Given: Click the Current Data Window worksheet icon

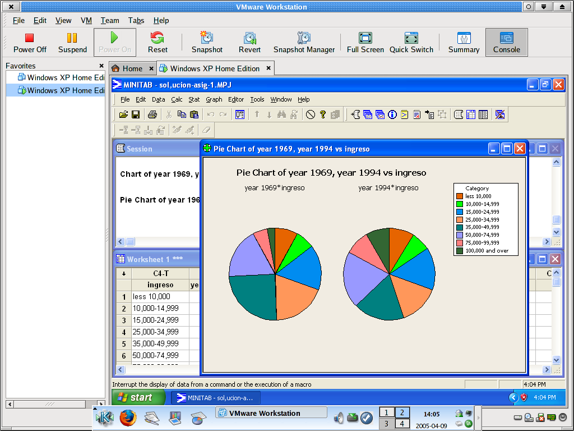Looking at the screenshot, I should [x=471, y=114].
